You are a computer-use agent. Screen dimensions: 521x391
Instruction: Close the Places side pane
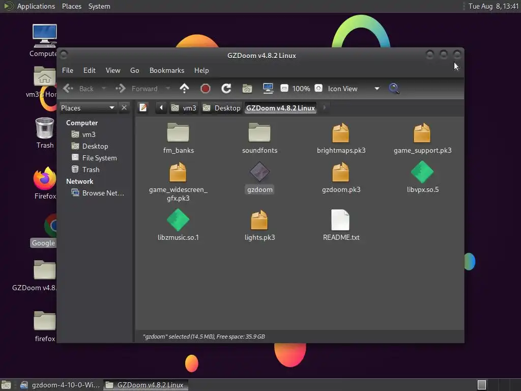click(x=124, y=108)
